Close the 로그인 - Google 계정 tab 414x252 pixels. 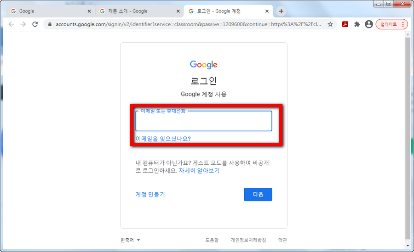267,11
